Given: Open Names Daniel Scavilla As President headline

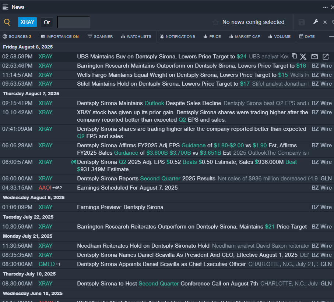Looking at the screenshot, I should coord(187,255).
